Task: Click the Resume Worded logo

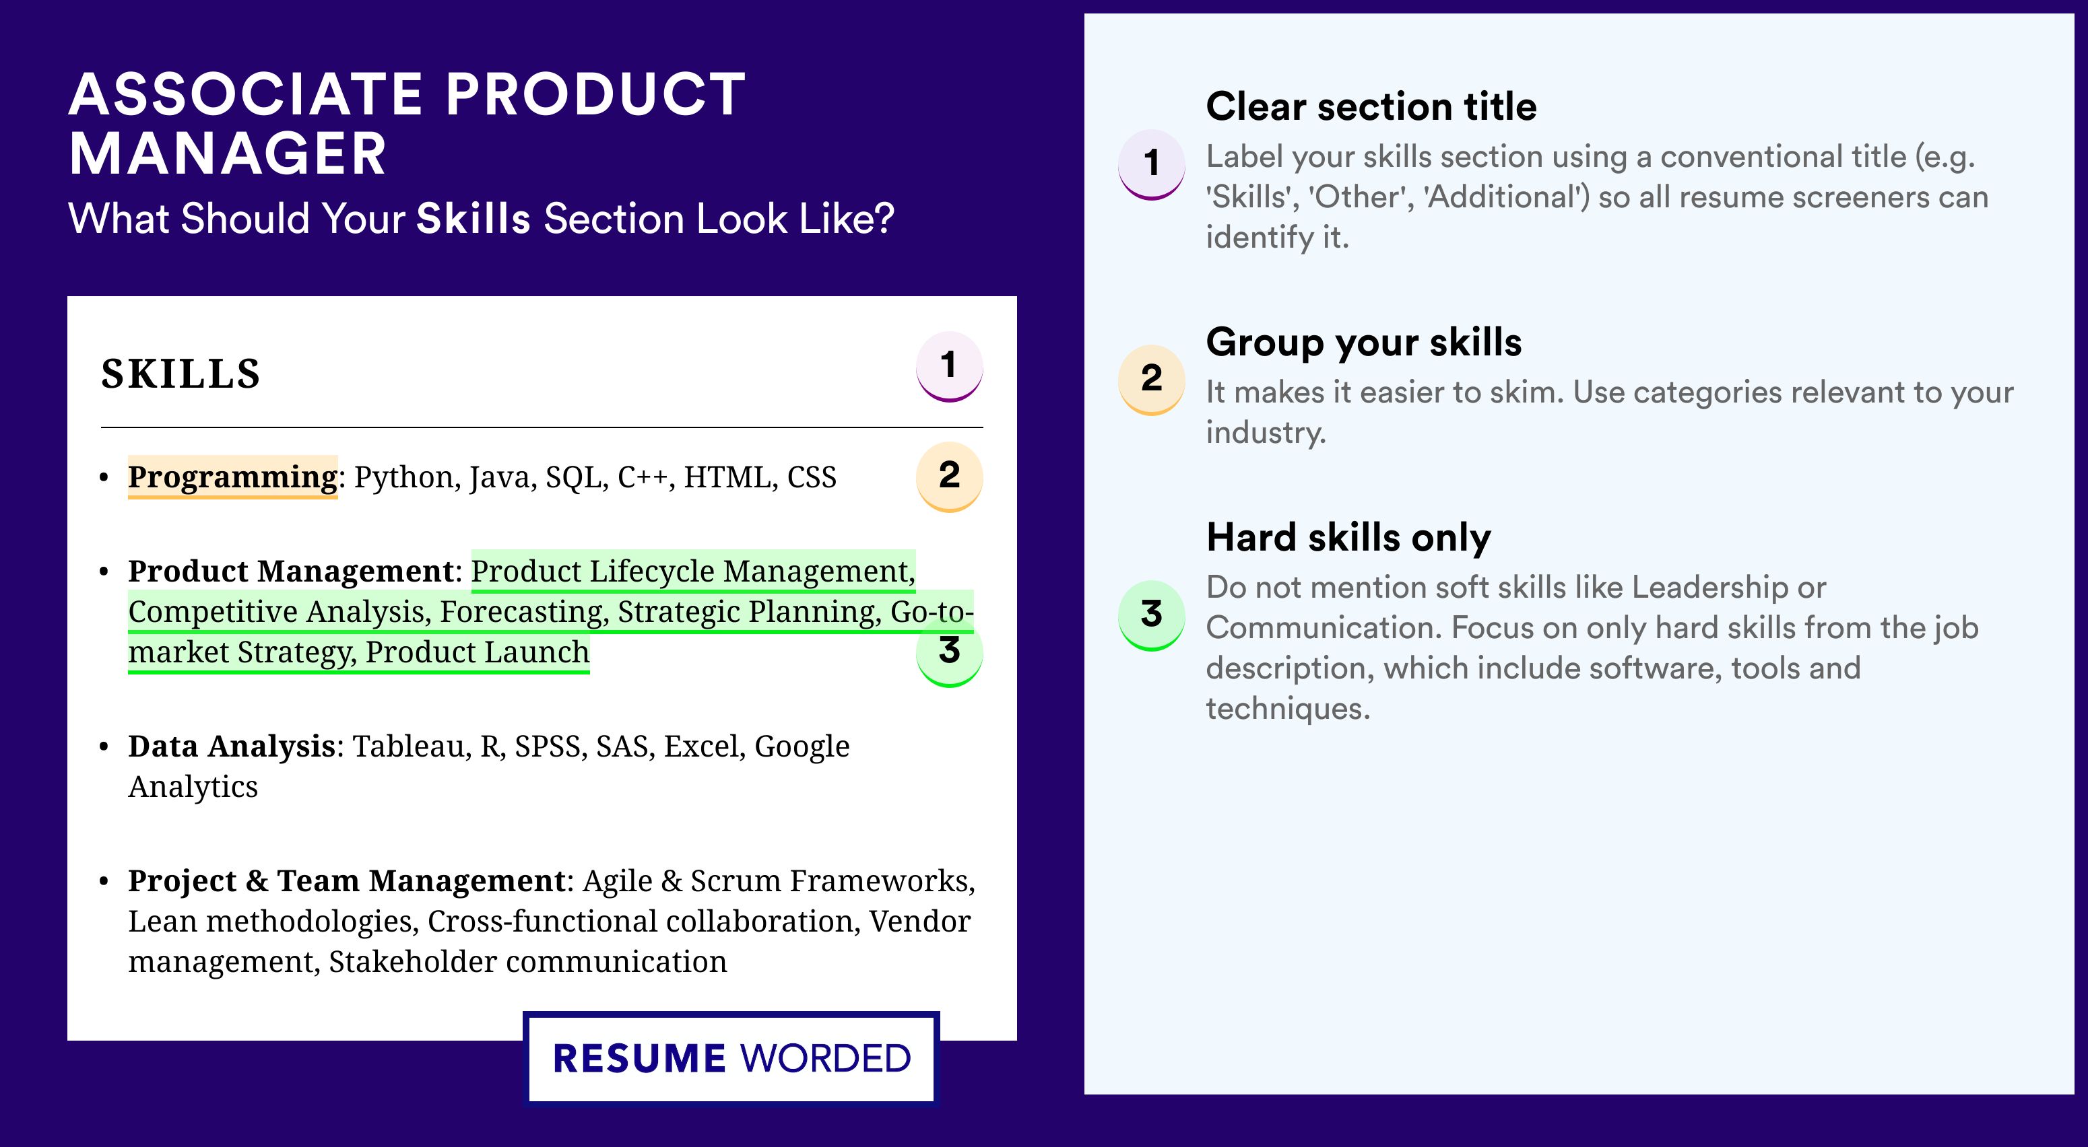Action: click(731, 1058)
